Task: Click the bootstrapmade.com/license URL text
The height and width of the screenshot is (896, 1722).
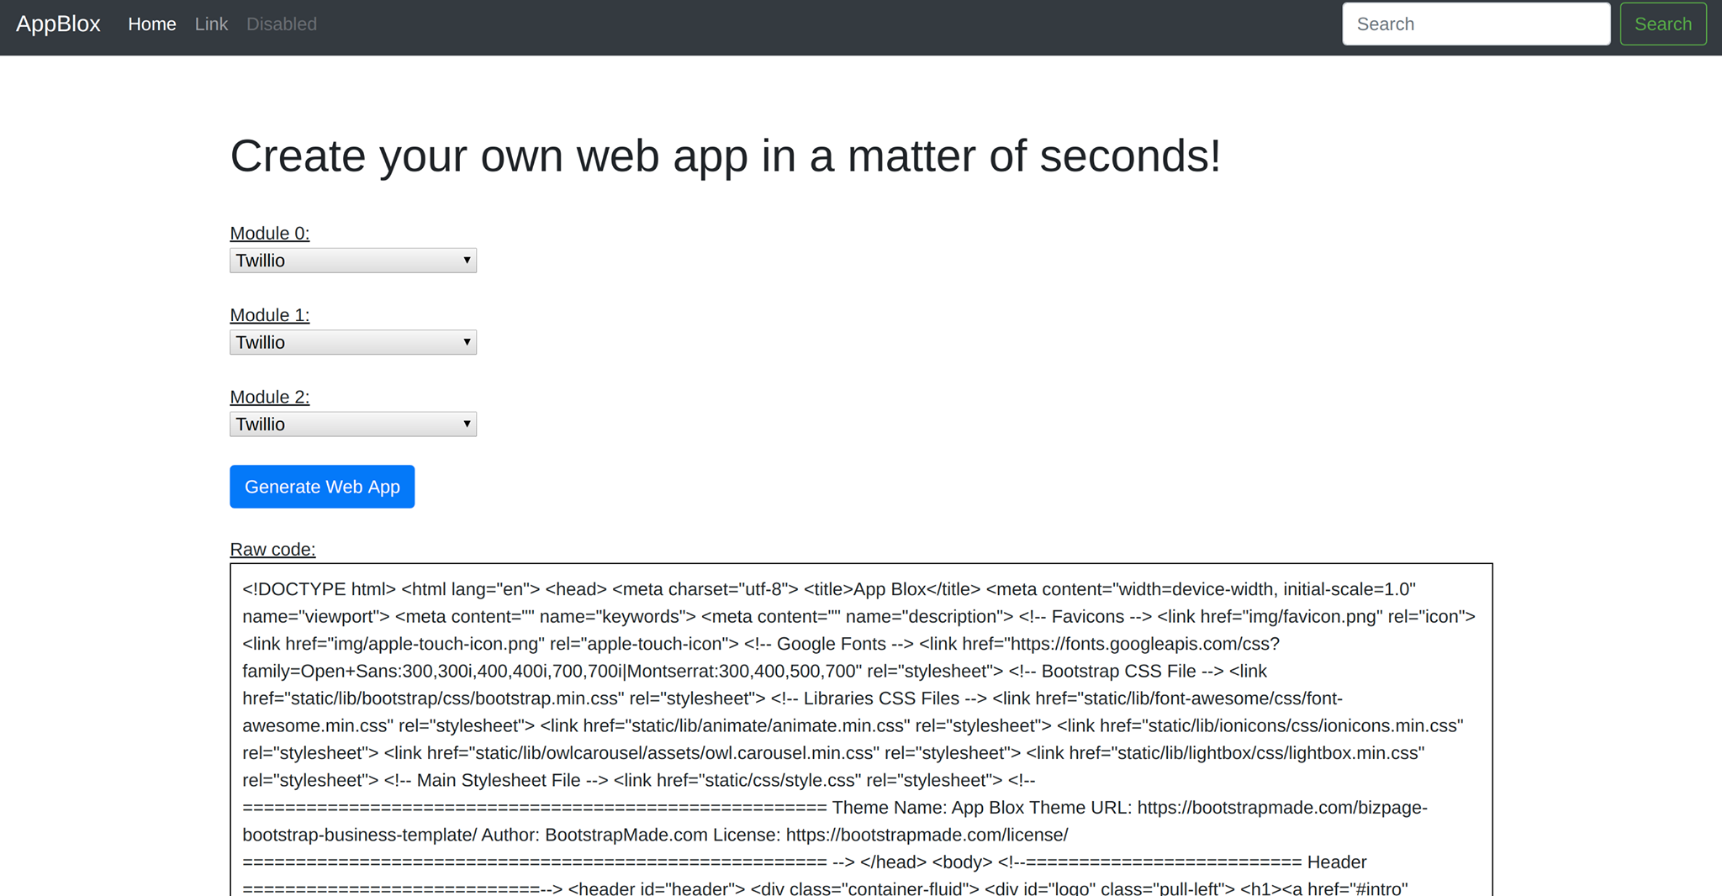Action: coord(927,835)
